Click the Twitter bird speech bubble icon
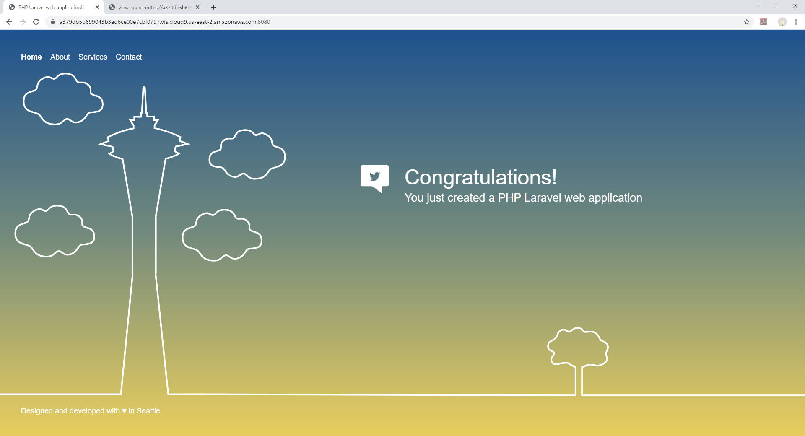 (x=375, y=179)
